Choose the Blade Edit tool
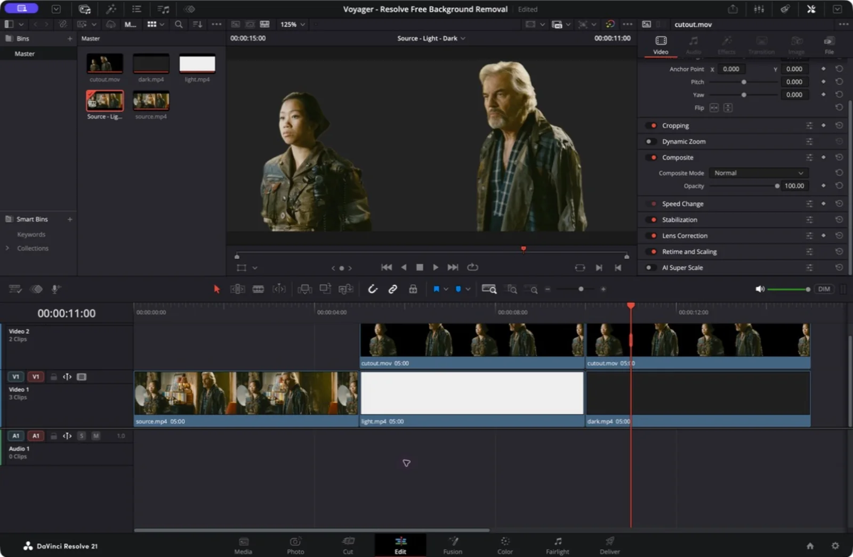853x557 pixels. click(258, 289)
